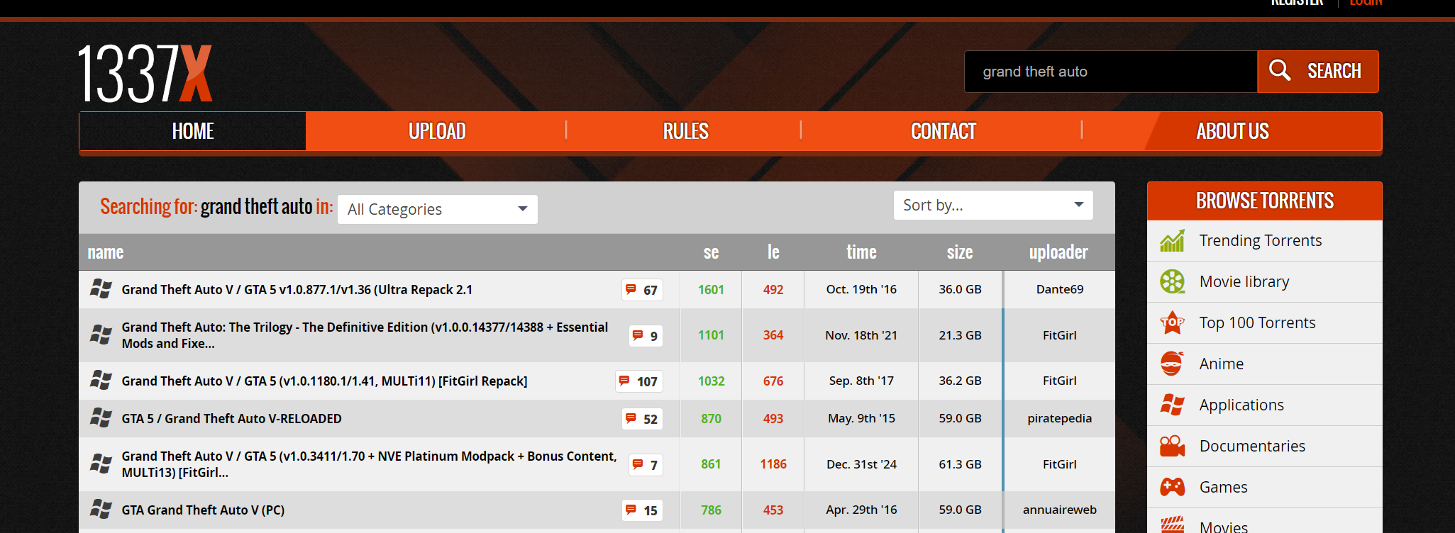Open GTA Grand Theft Auto V (PC) link
The width and height of the screenshot is (1455, 533).
pos(203,510)
